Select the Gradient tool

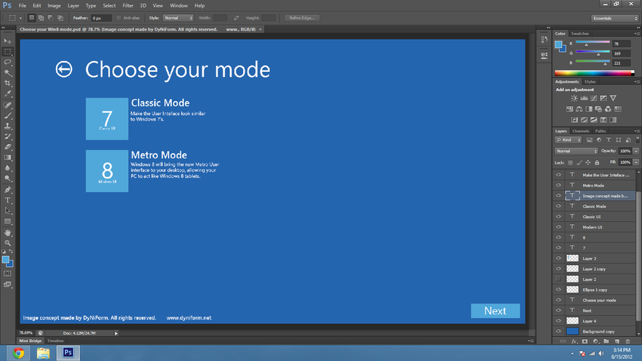tap(8, 158)
